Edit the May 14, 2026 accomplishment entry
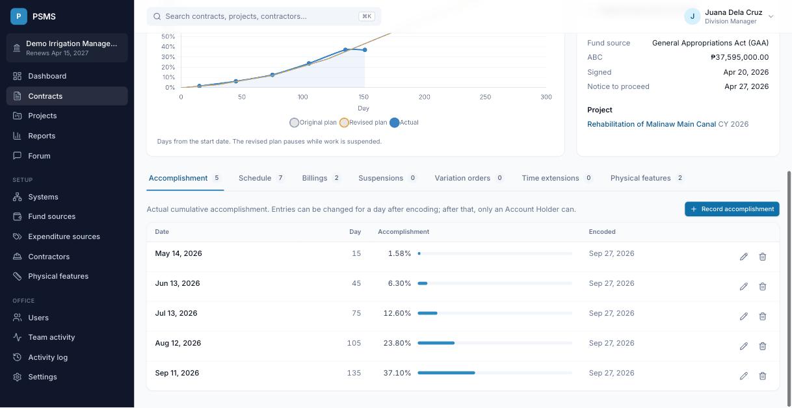The height and width of the screenshot is (408, 792). point(744,257)
